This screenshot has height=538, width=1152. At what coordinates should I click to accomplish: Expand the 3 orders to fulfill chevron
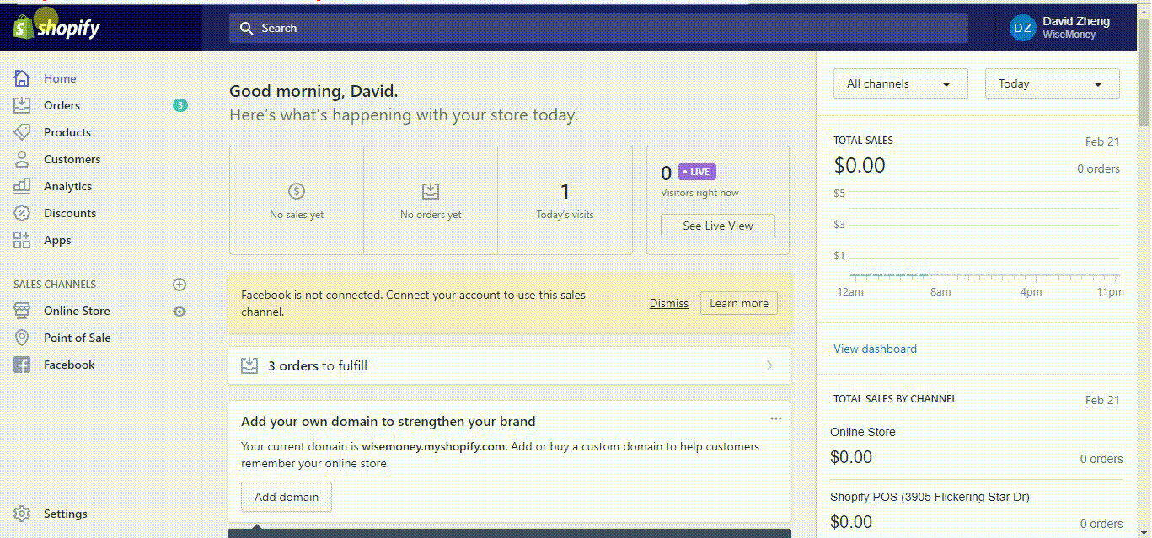click(x=769, y=365)
